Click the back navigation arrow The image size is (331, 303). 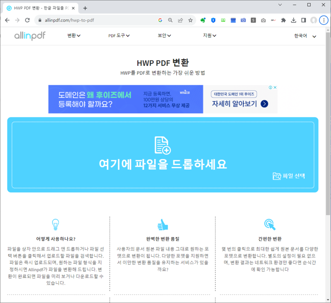click(x=7, y=20)
